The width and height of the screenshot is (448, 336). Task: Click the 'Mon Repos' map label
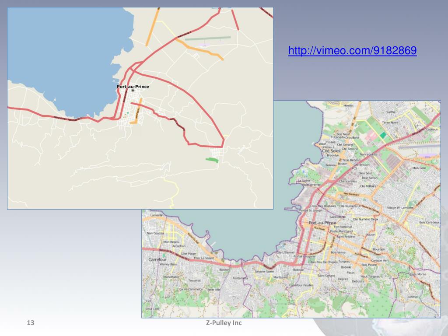(171, 242)
